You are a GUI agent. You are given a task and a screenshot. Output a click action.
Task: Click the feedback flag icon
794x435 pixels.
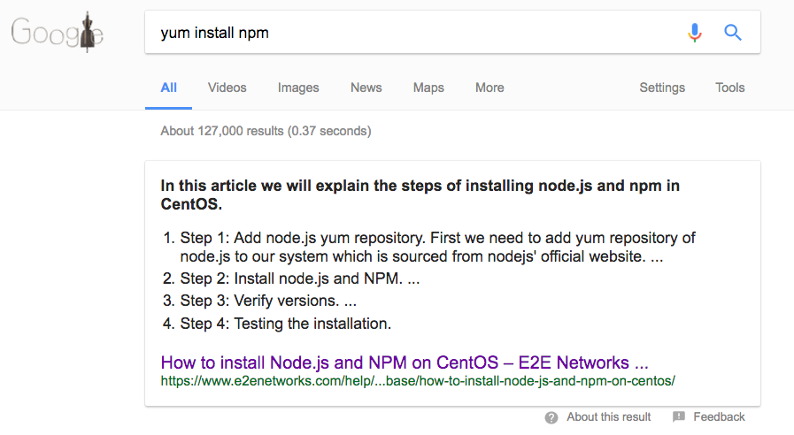[x=679, y=416]
